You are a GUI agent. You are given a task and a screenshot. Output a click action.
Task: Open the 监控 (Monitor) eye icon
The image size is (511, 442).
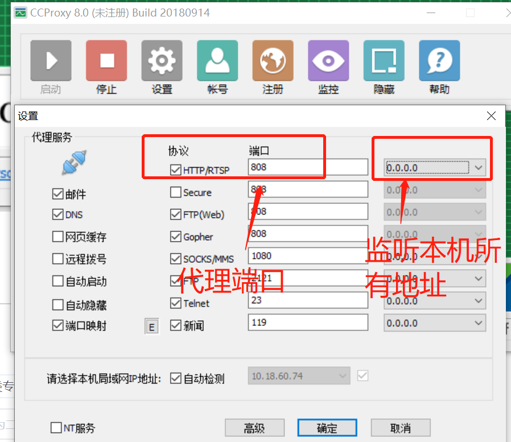tap(328, 61)
